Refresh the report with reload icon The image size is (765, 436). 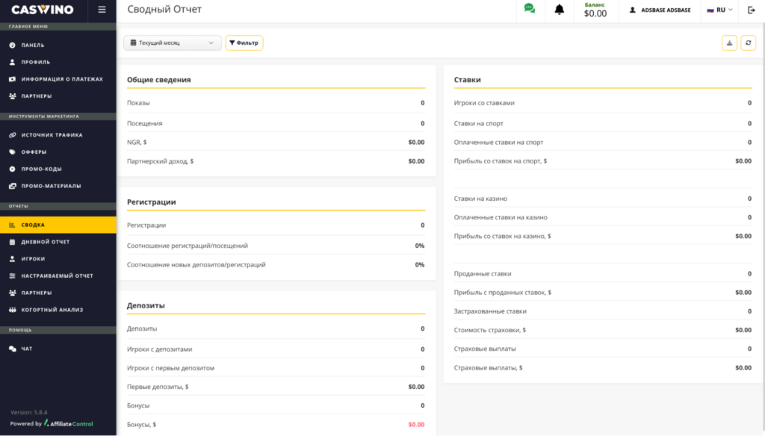click(x=748, y=43)
